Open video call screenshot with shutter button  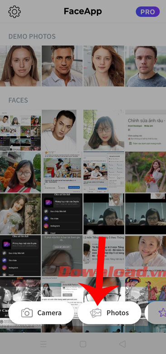click(104, 214)
